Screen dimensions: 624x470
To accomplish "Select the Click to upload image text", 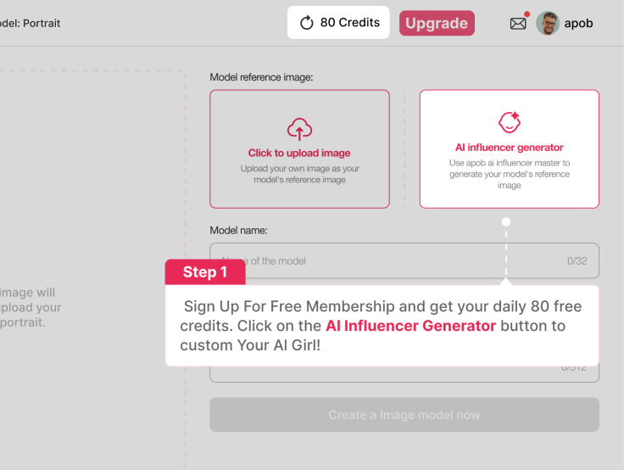I will (299, 154).
